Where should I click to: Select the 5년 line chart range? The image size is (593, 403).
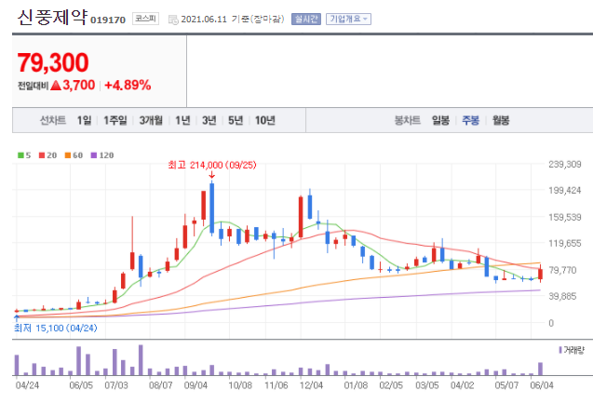click(x=236, y=120)
